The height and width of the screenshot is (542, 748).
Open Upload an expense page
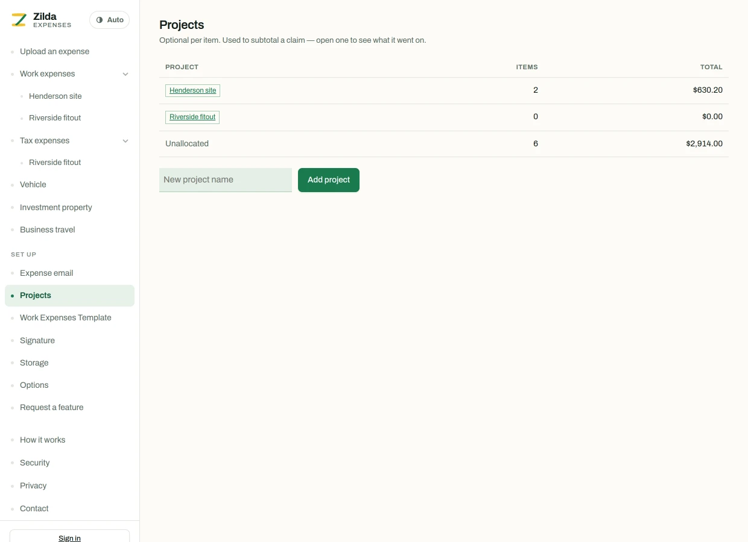click(x=54, y=52)
